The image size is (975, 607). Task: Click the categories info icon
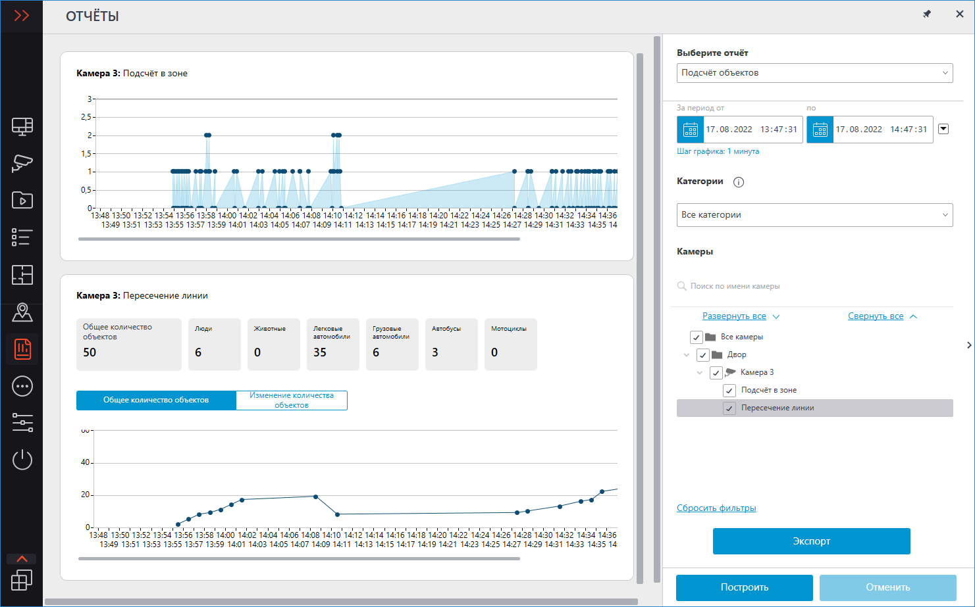pos(739,182)
